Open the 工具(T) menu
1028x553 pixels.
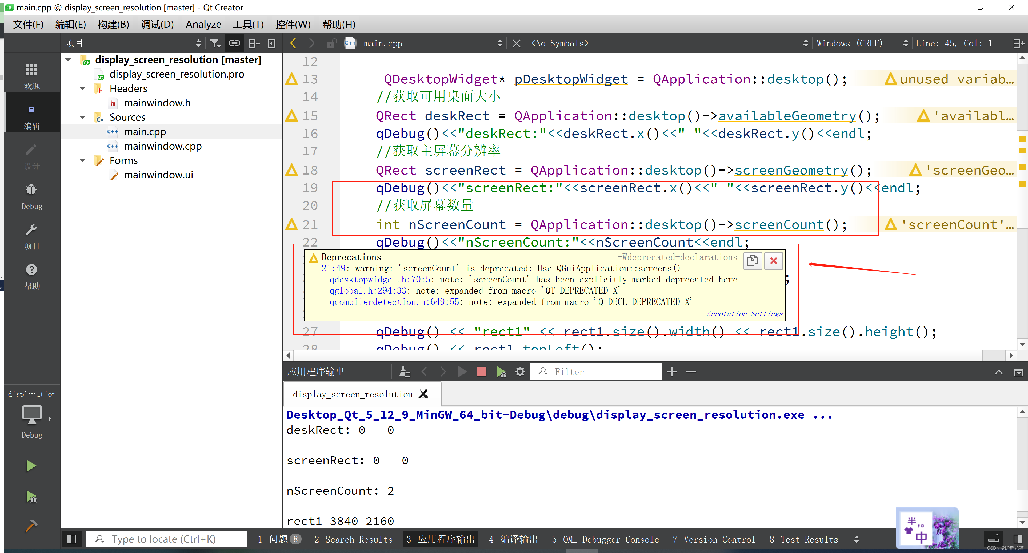pyautogui.click(x=248, y=24)
